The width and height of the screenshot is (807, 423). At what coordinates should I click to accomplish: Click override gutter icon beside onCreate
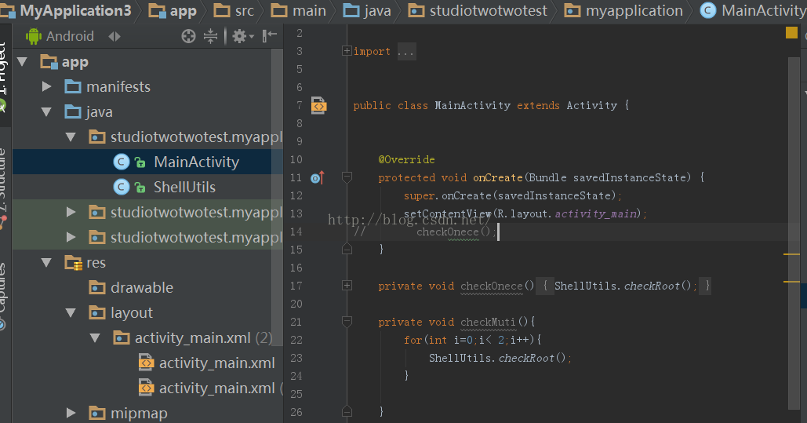coord(317,178)
